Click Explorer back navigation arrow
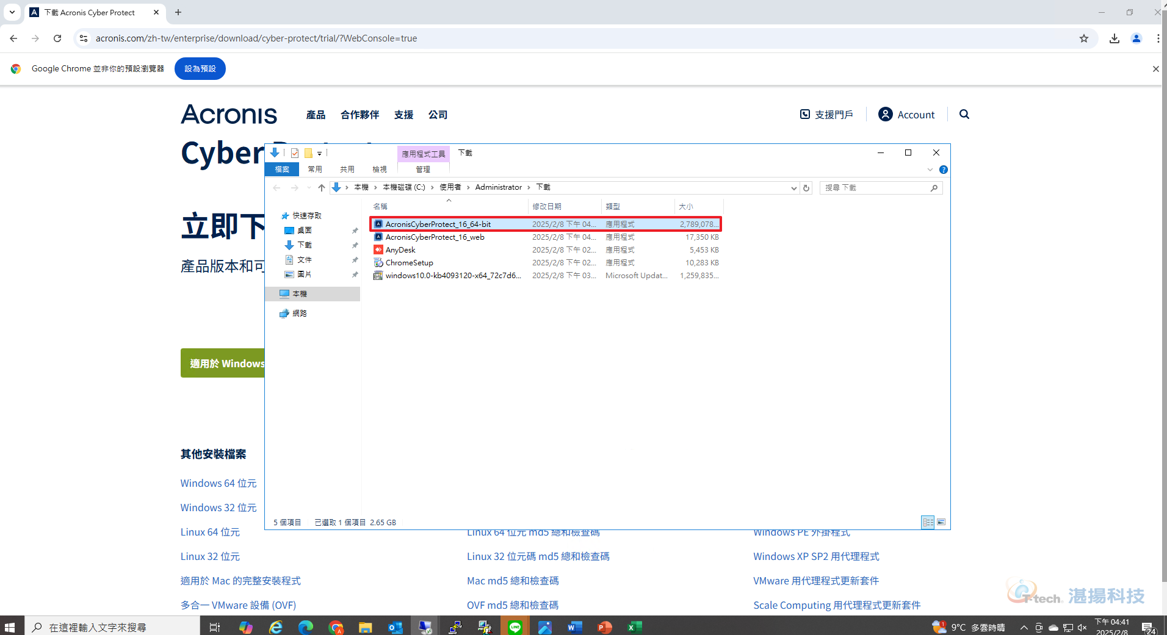Image resolution: width=1167 pixels, height=635 pixels. click(277, 187)
